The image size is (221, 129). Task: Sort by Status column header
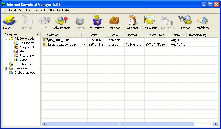(x=116, y=35)
